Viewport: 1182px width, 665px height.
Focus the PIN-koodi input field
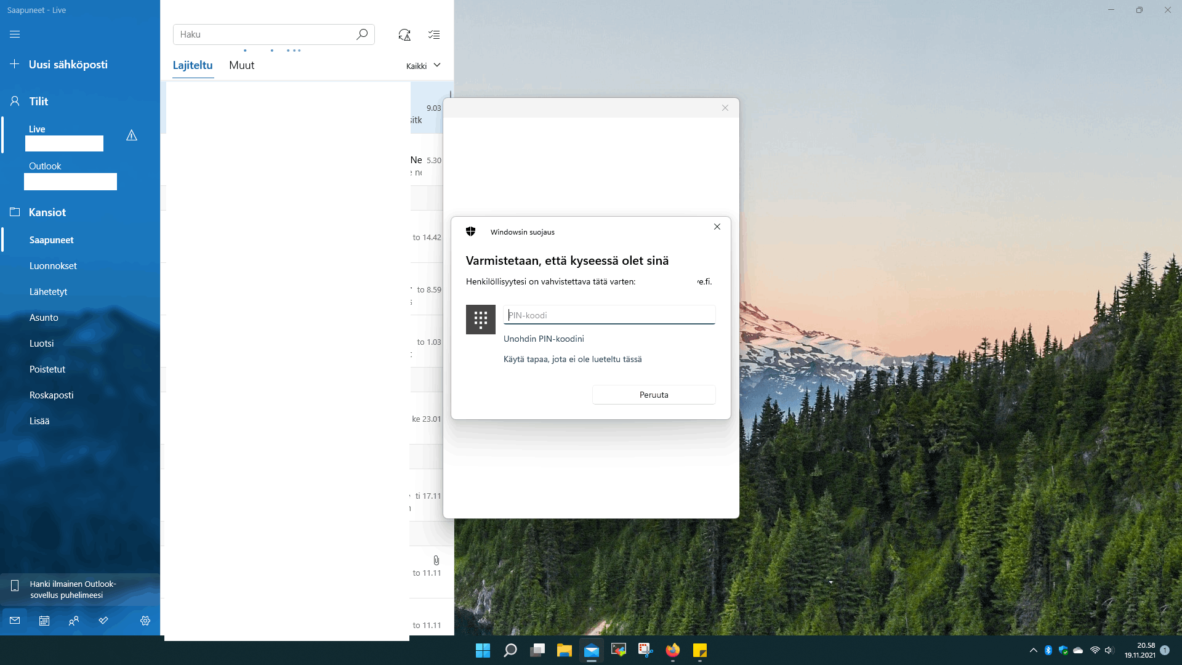[x=609, y=315]
